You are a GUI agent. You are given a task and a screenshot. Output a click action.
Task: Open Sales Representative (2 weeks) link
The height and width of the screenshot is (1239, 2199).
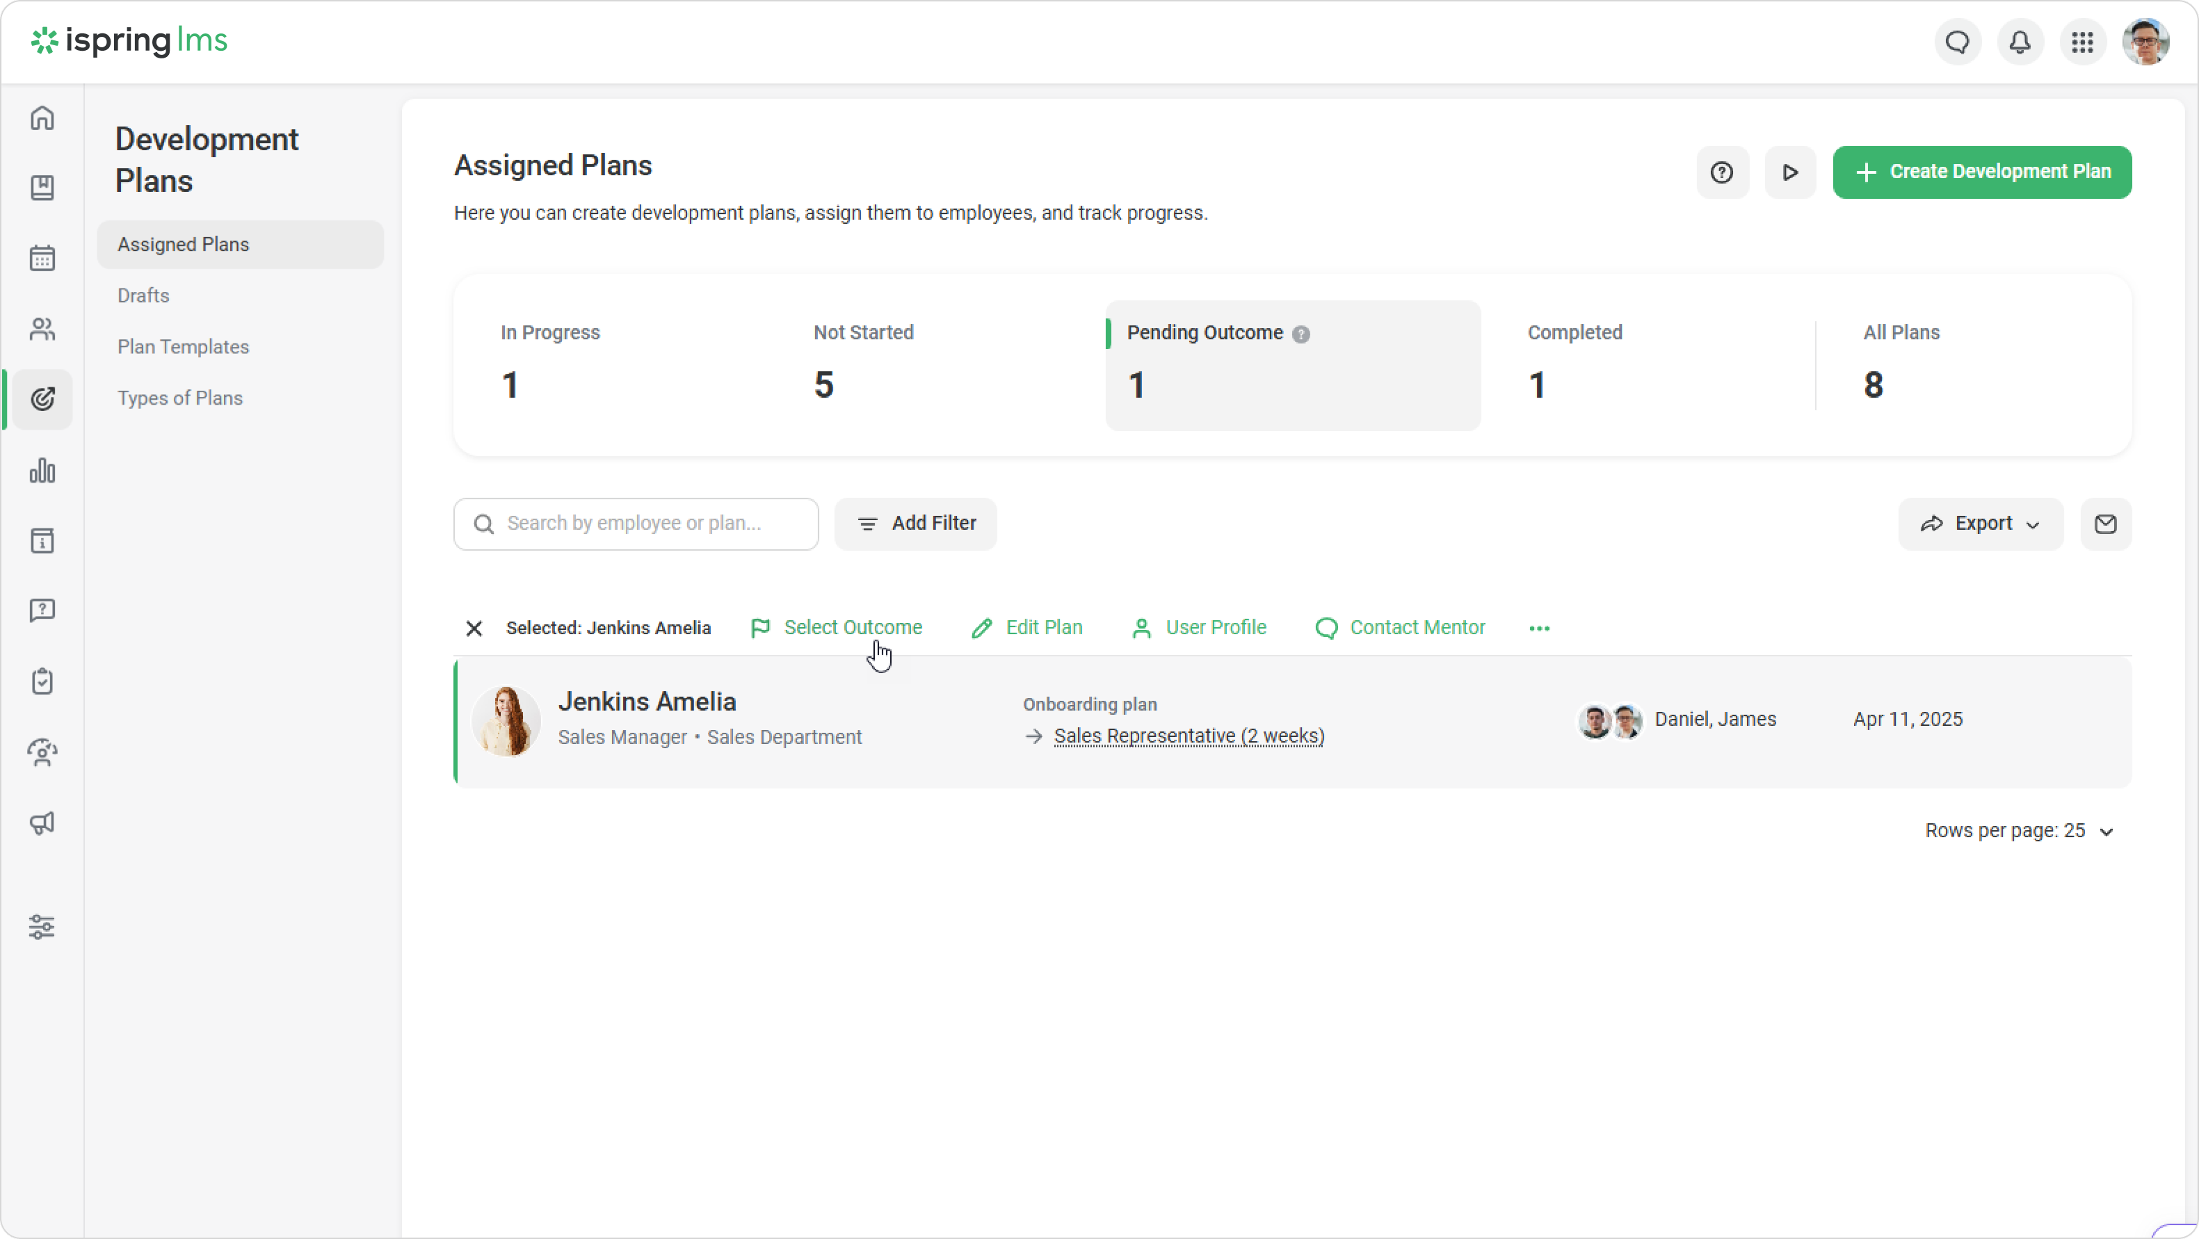[x=1189, y=736]
